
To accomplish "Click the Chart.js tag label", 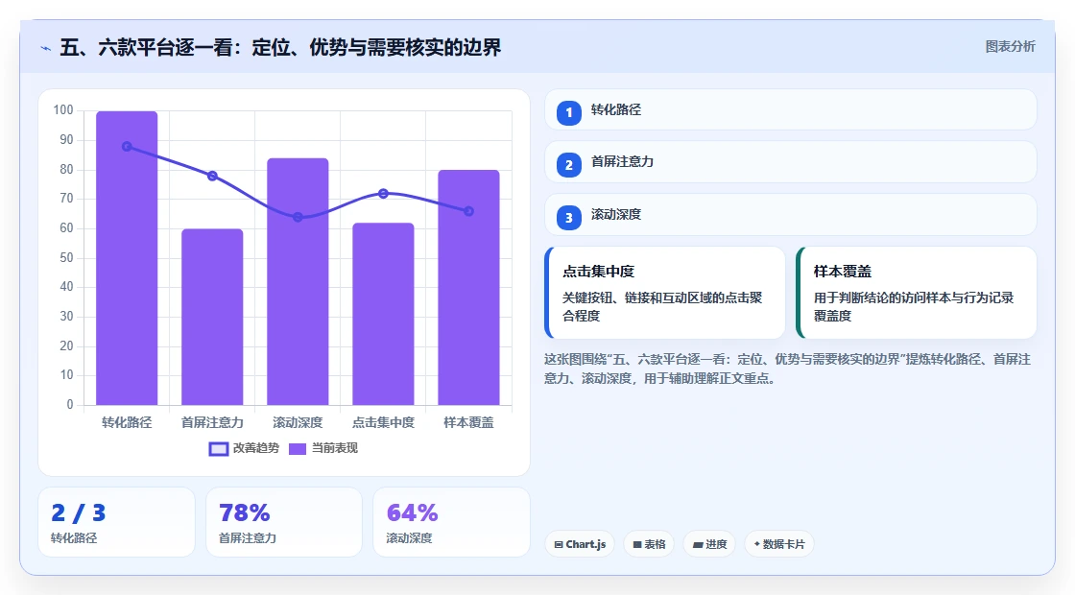I will click(x=585, y=544).
